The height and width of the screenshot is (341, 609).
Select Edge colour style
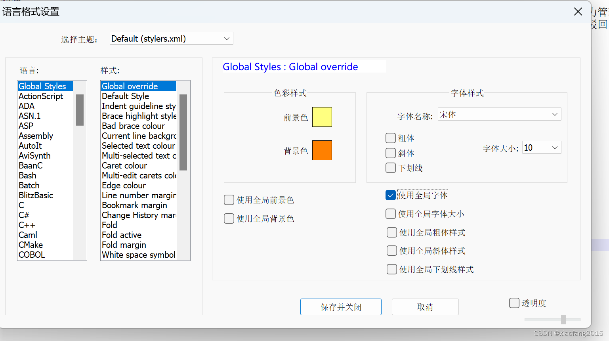tap(139, 185)
